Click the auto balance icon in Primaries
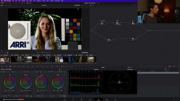Image resolution: width=180 pixels, height=101 pixels. point(2,72)
